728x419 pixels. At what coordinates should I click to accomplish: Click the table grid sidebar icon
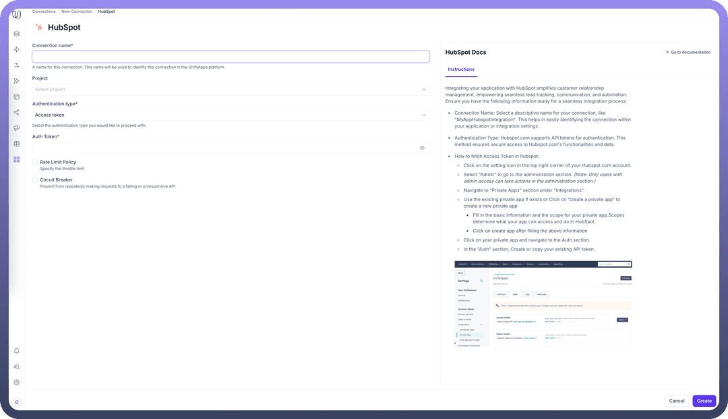(17, 144)
